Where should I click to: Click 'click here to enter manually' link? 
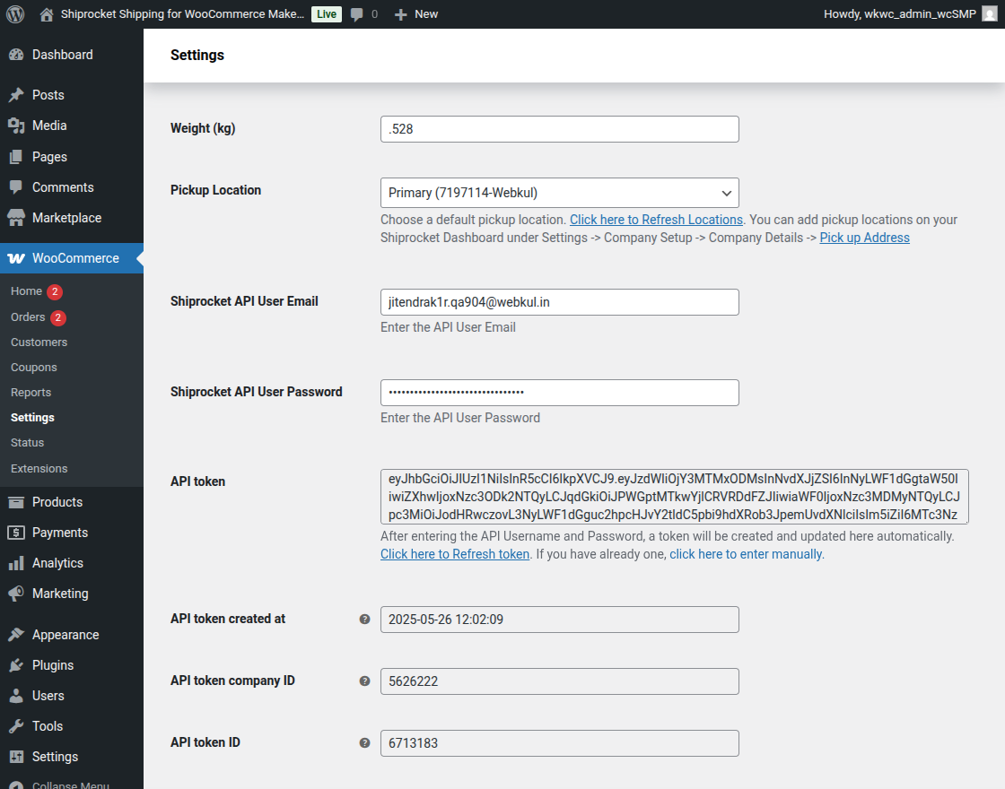click(746, 554)
